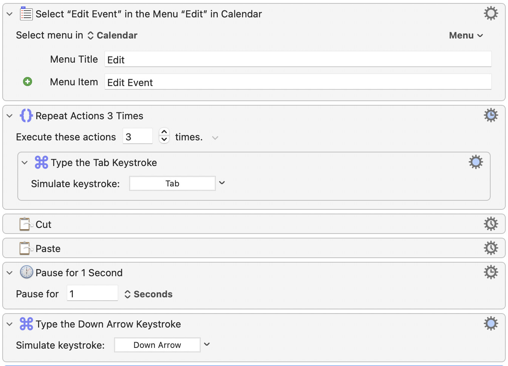The image size is (508, 366).
Task: Collapse the Select Edit Event menu action
Action: (x=10, y=14)
